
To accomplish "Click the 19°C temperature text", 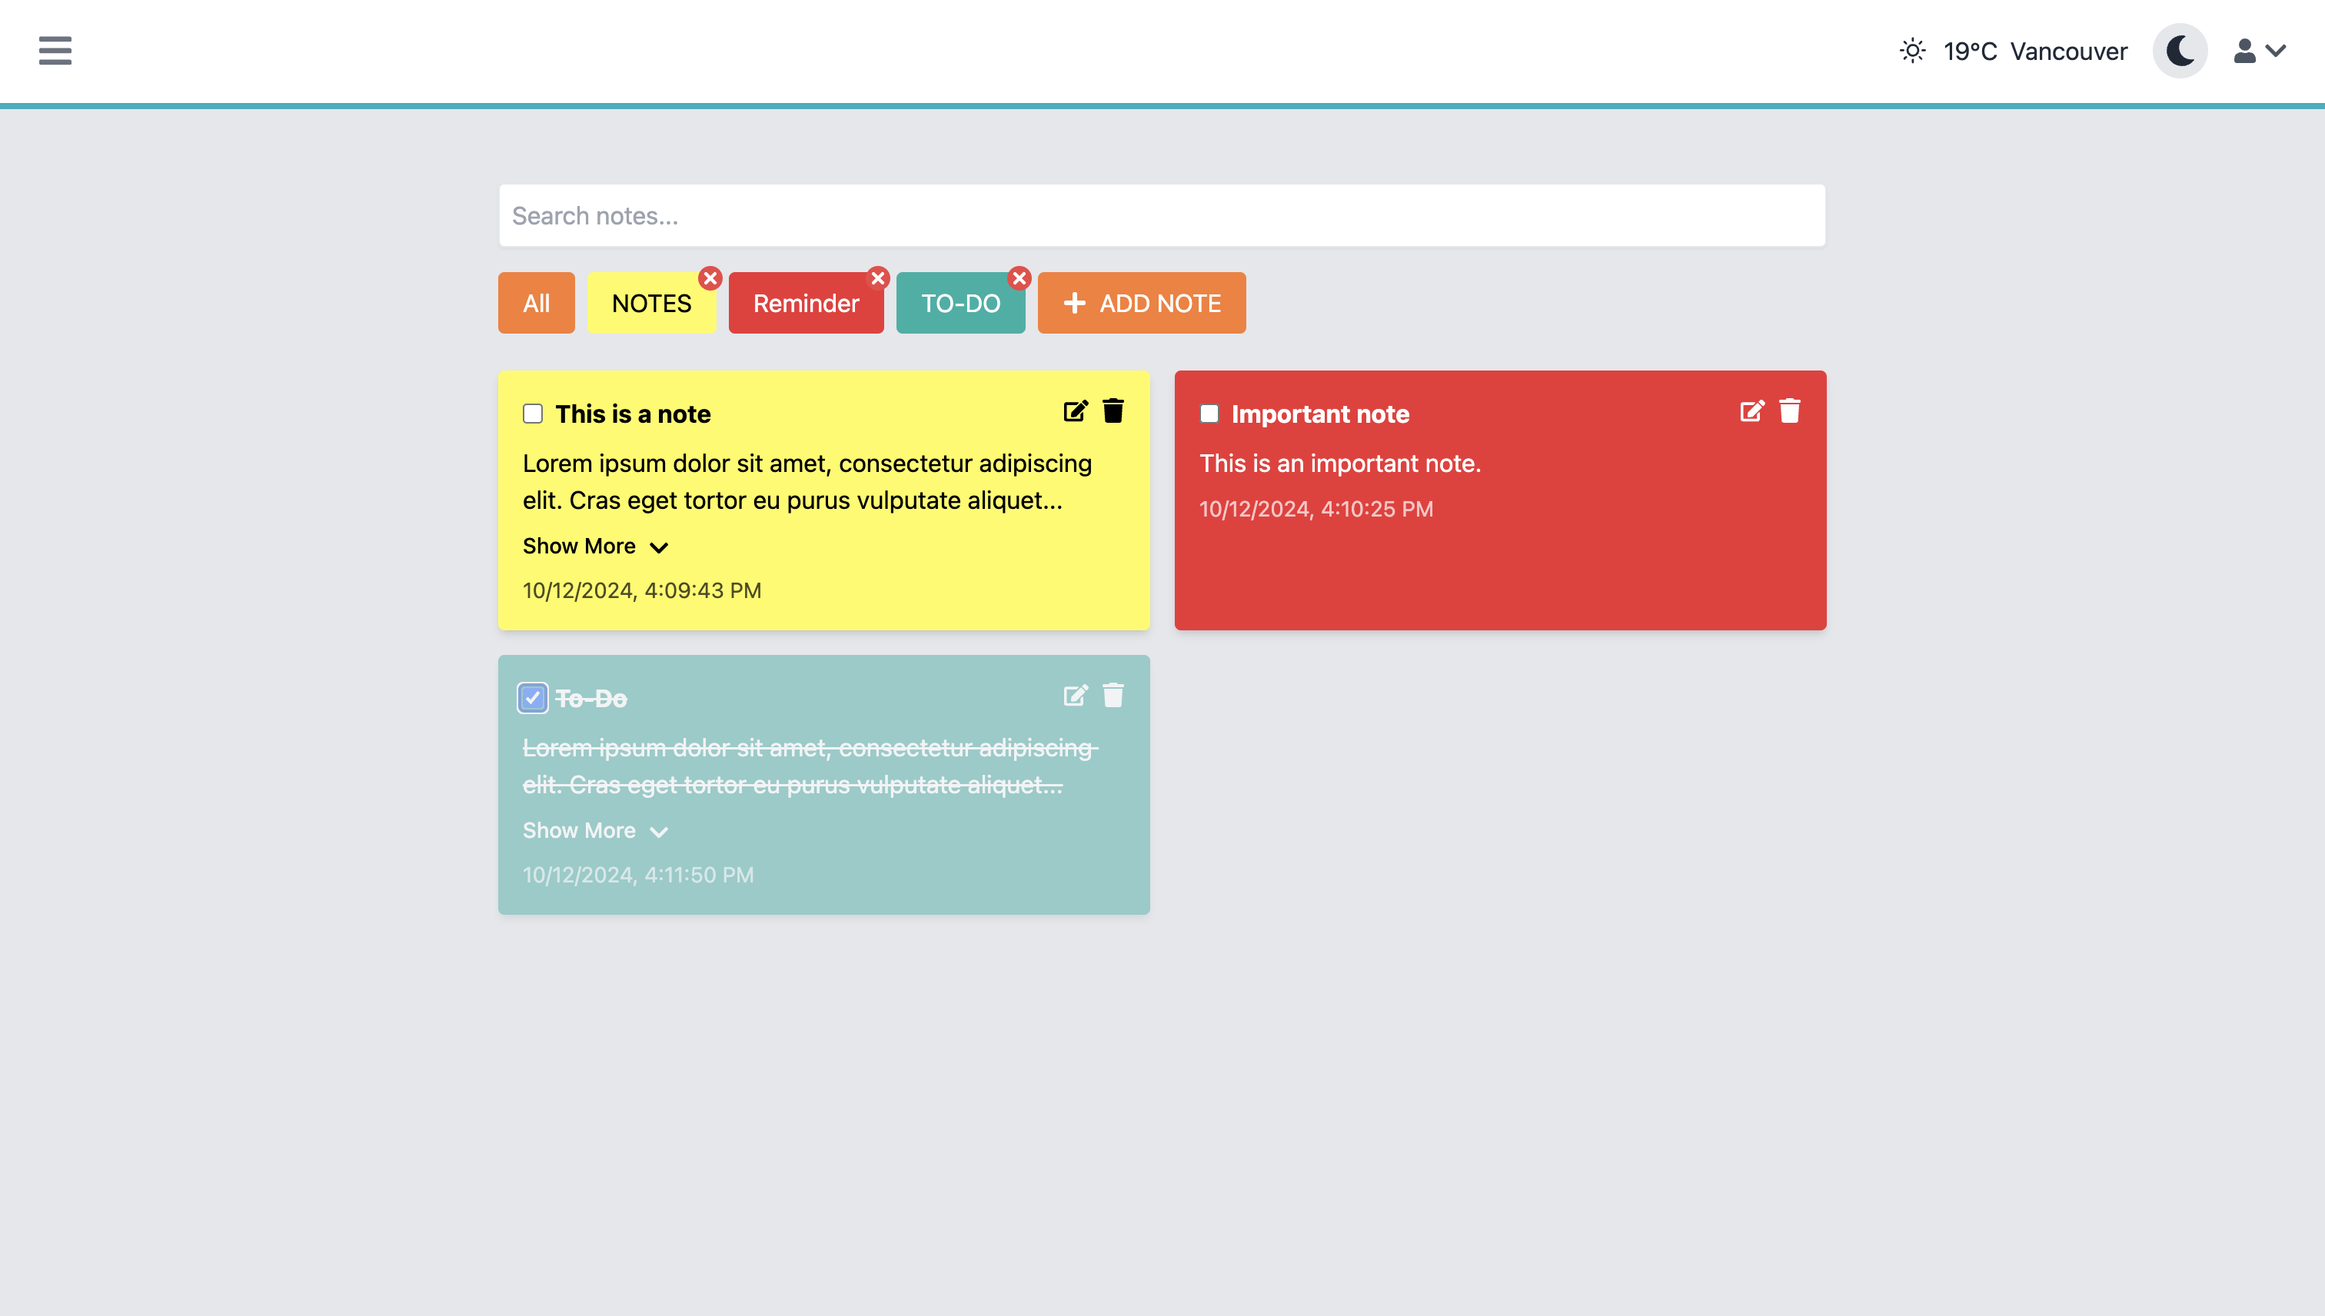I will pos(1970,52).
